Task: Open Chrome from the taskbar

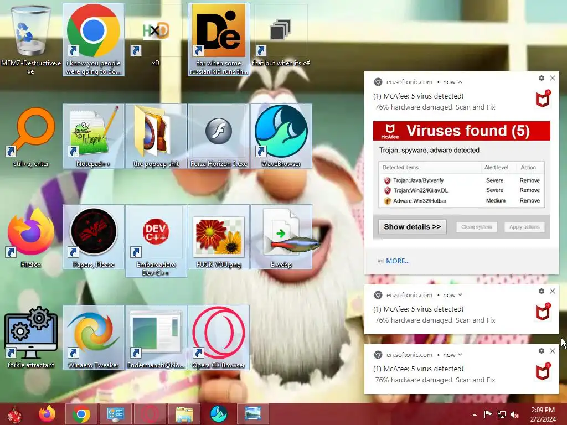Action: pyautogui.click(x=81, y=414)
